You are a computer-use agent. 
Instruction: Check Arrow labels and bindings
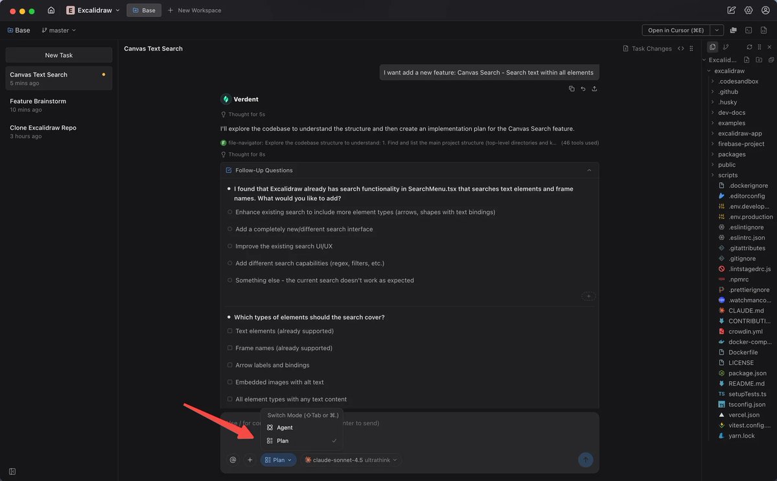[x=229, y=365]
